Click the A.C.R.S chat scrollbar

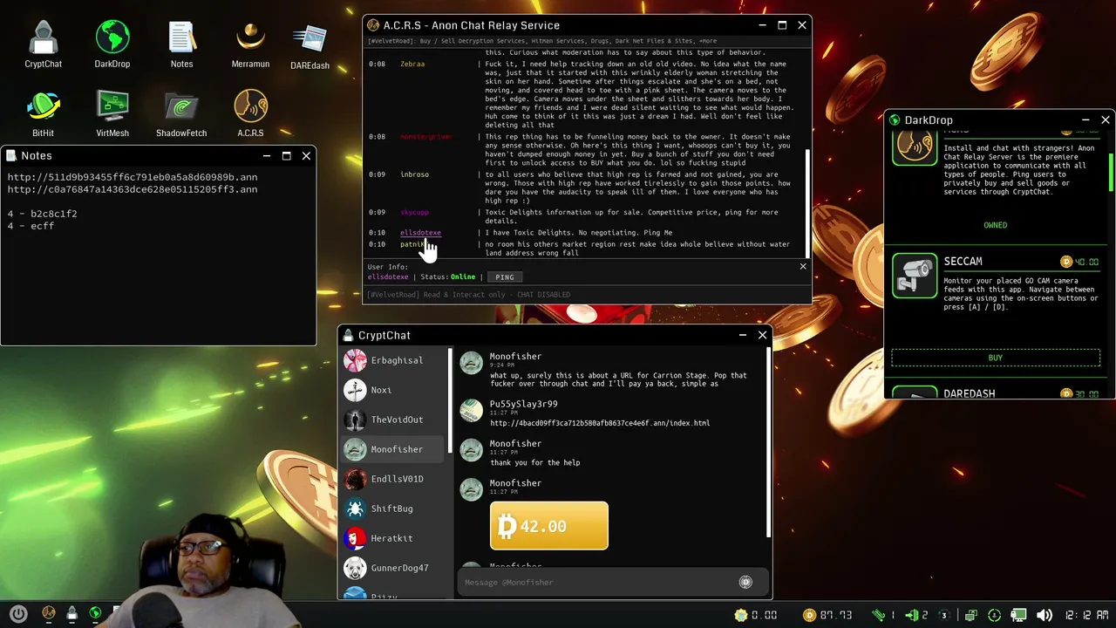tap(807, 202)
